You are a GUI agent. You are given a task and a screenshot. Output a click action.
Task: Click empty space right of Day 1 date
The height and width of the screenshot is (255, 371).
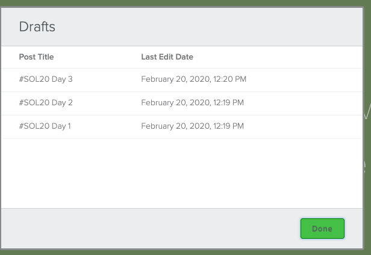(307, 126)
